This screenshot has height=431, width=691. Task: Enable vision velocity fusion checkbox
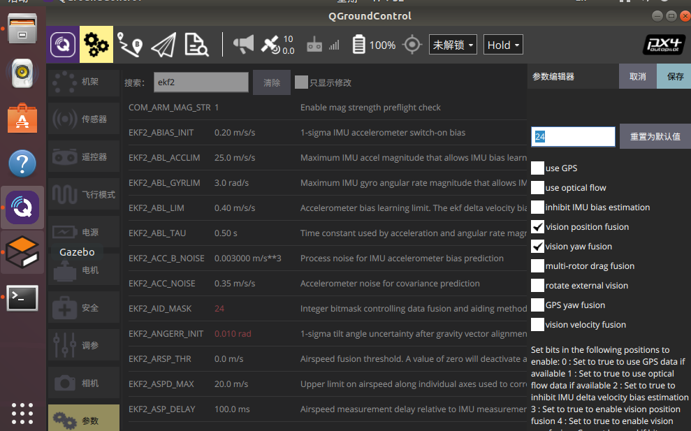537,324
